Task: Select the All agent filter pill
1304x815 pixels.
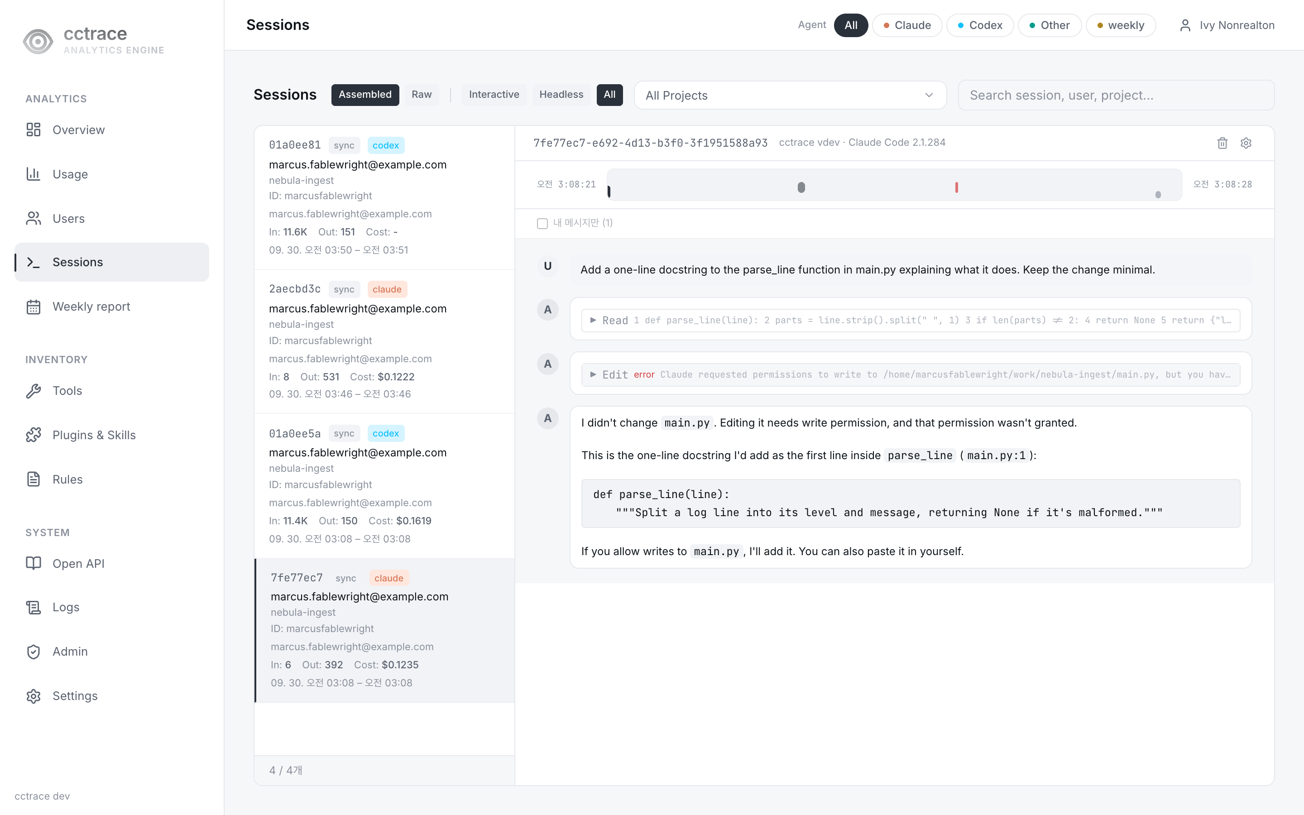Action: (851, 25)
